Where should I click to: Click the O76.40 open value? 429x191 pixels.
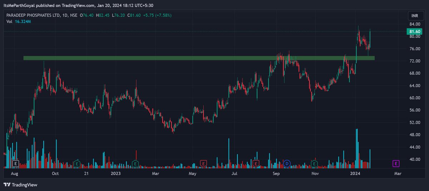point(88,15)
